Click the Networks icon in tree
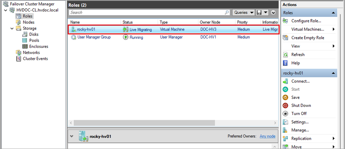This screenshot has width=345, height=149. click(18, 53)
